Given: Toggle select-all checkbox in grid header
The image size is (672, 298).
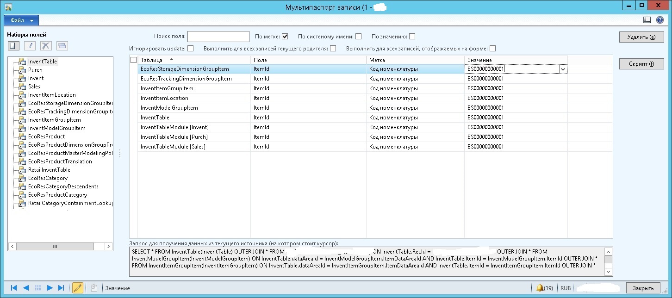Looking at the screenshot, I should [x=134, y=60].
